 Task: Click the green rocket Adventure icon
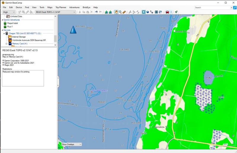(176, 12)
